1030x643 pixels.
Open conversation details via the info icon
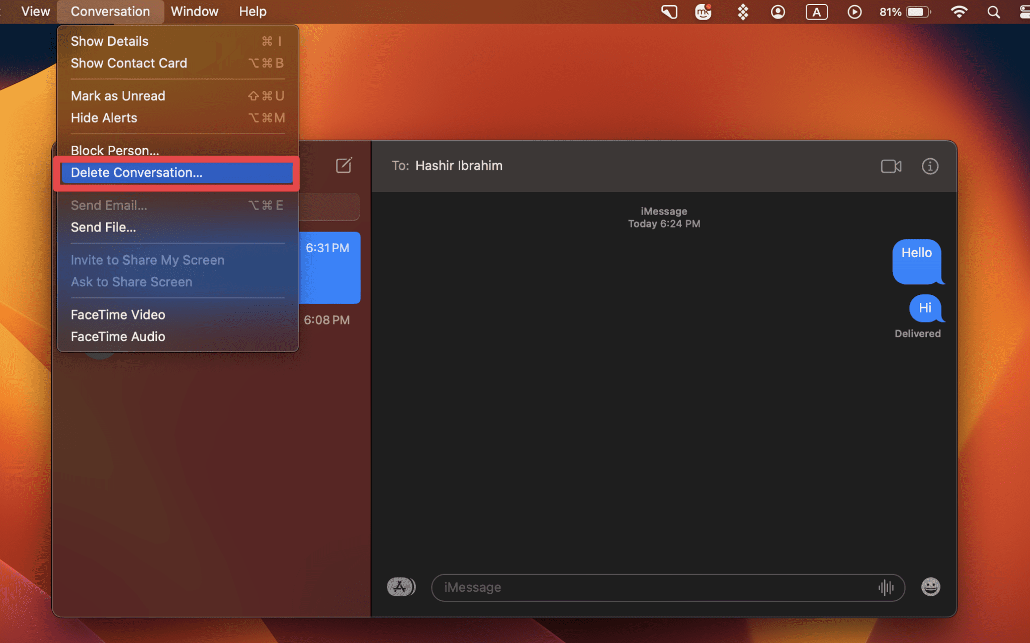(x=930, y=166)
